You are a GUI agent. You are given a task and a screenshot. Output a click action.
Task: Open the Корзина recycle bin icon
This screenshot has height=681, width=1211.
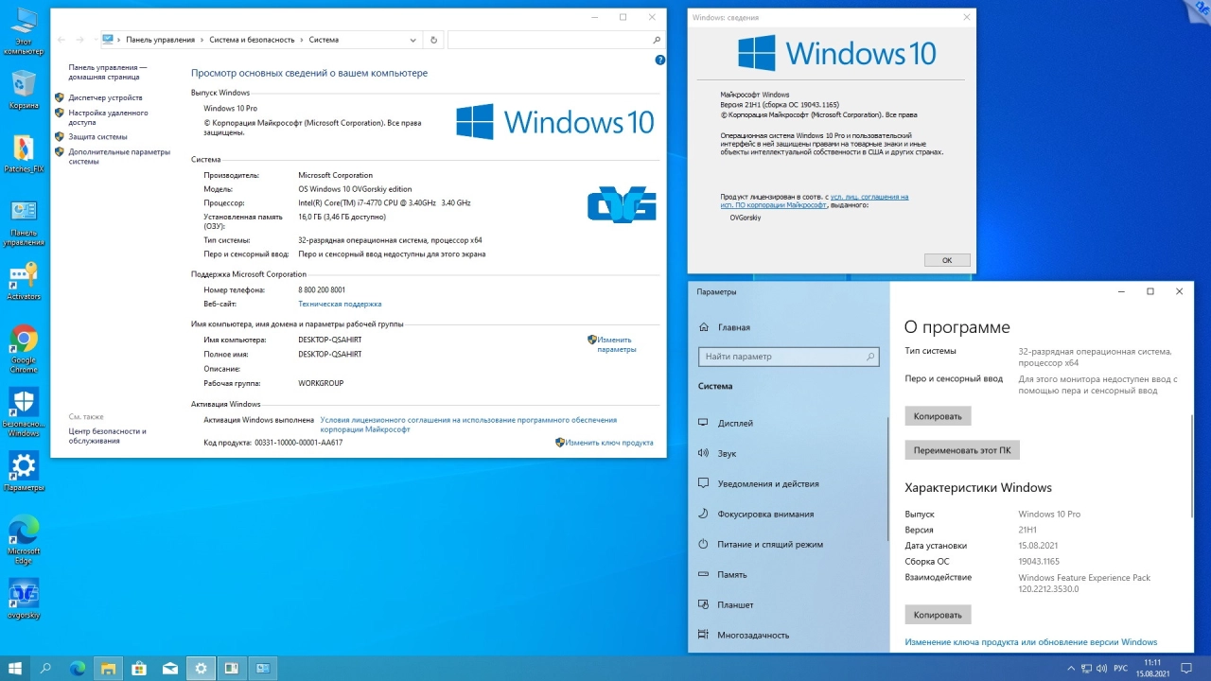click(24, 89)
